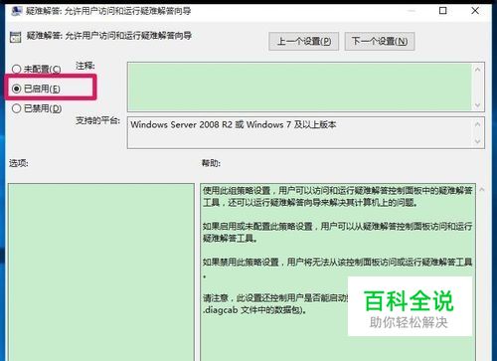Click the 注释: label

pyautogui.click(x=85, y=66)
